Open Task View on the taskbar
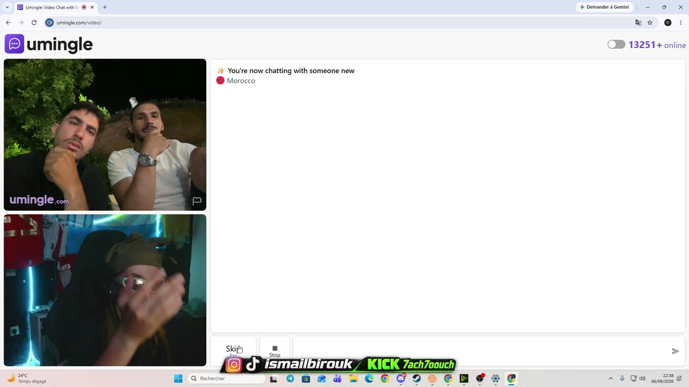Screen dimensions: 689x387 click(x=273, y=378)
